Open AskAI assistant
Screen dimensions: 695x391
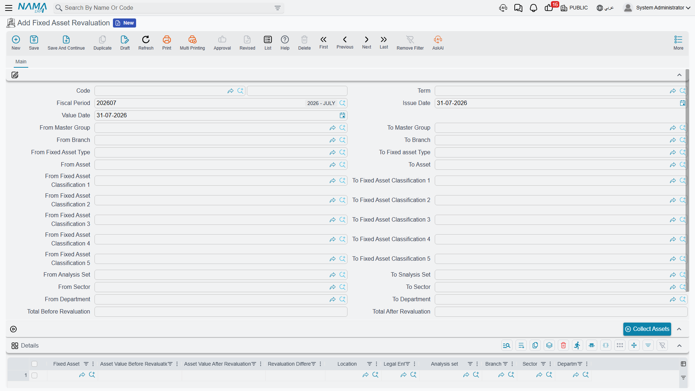[438, 43]
